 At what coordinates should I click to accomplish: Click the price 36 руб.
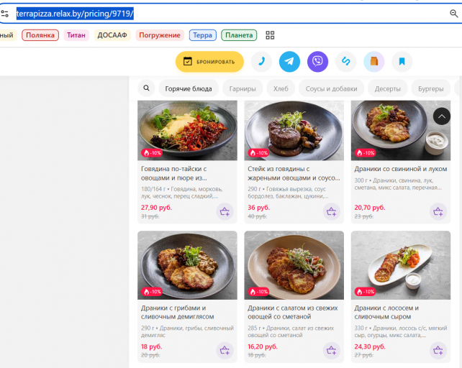pos(258,208)
